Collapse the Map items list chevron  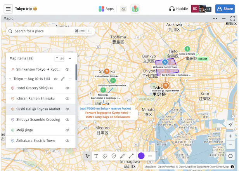[x=70, y=58]
